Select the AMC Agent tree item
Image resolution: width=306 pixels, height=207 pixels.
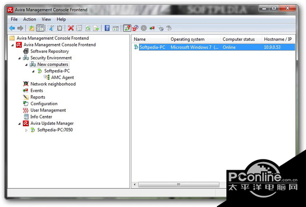coord(63,77)
